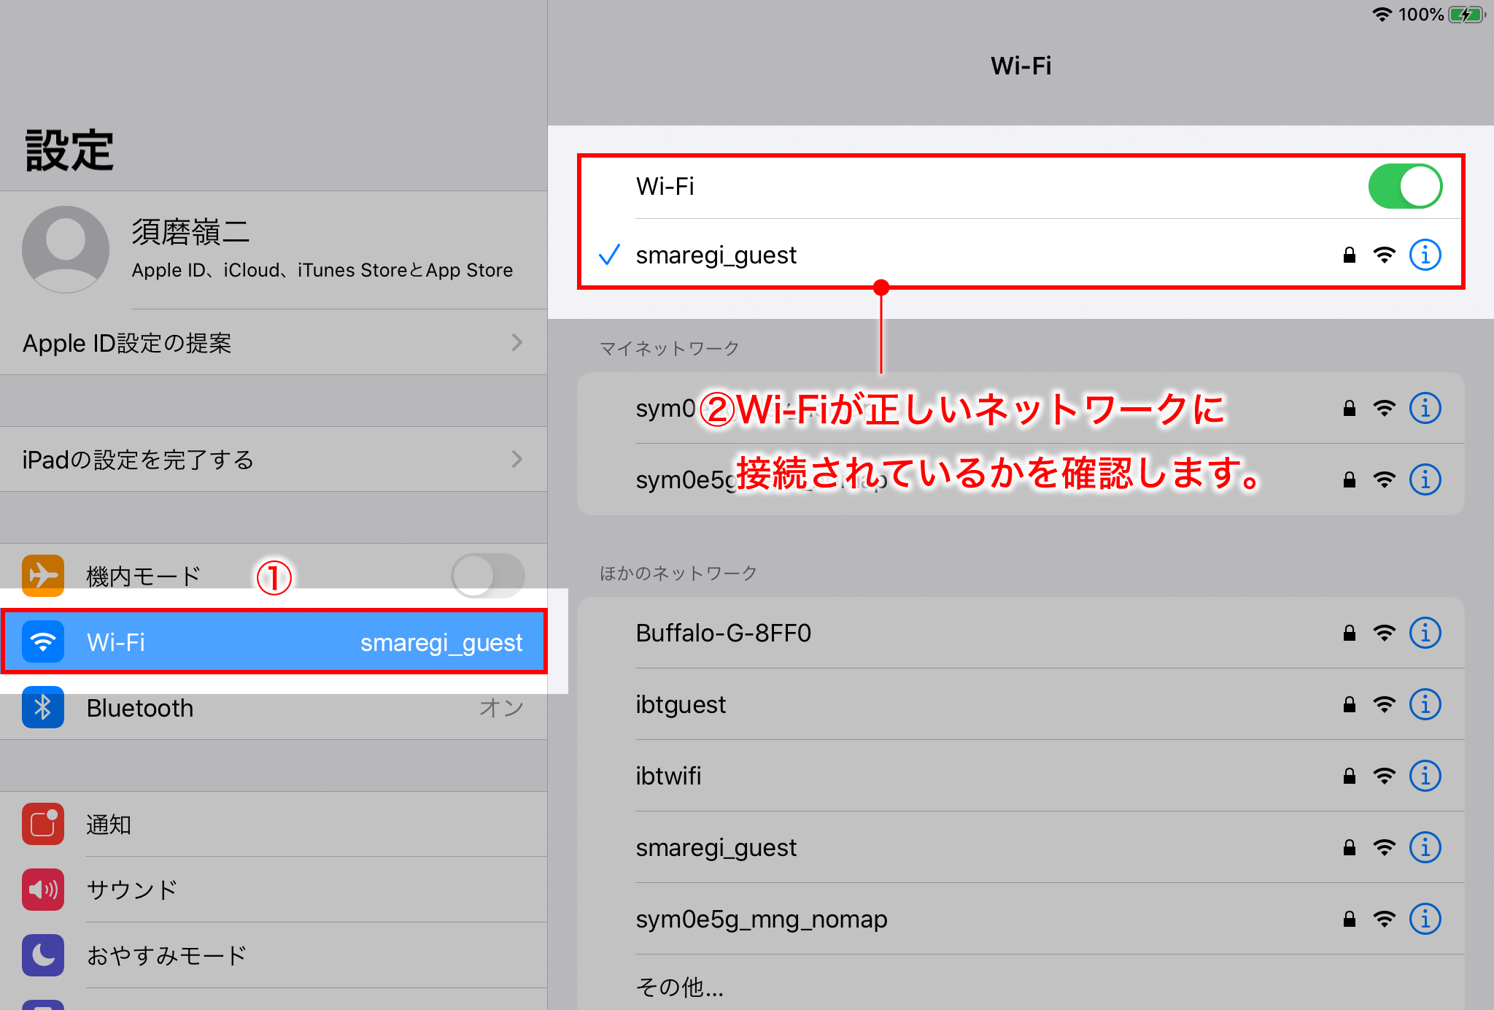Tap lock icon on ibtwifi row
Image resolution: width=1494 pixels, height=1010 pixels.
[x=1350, y=776]
